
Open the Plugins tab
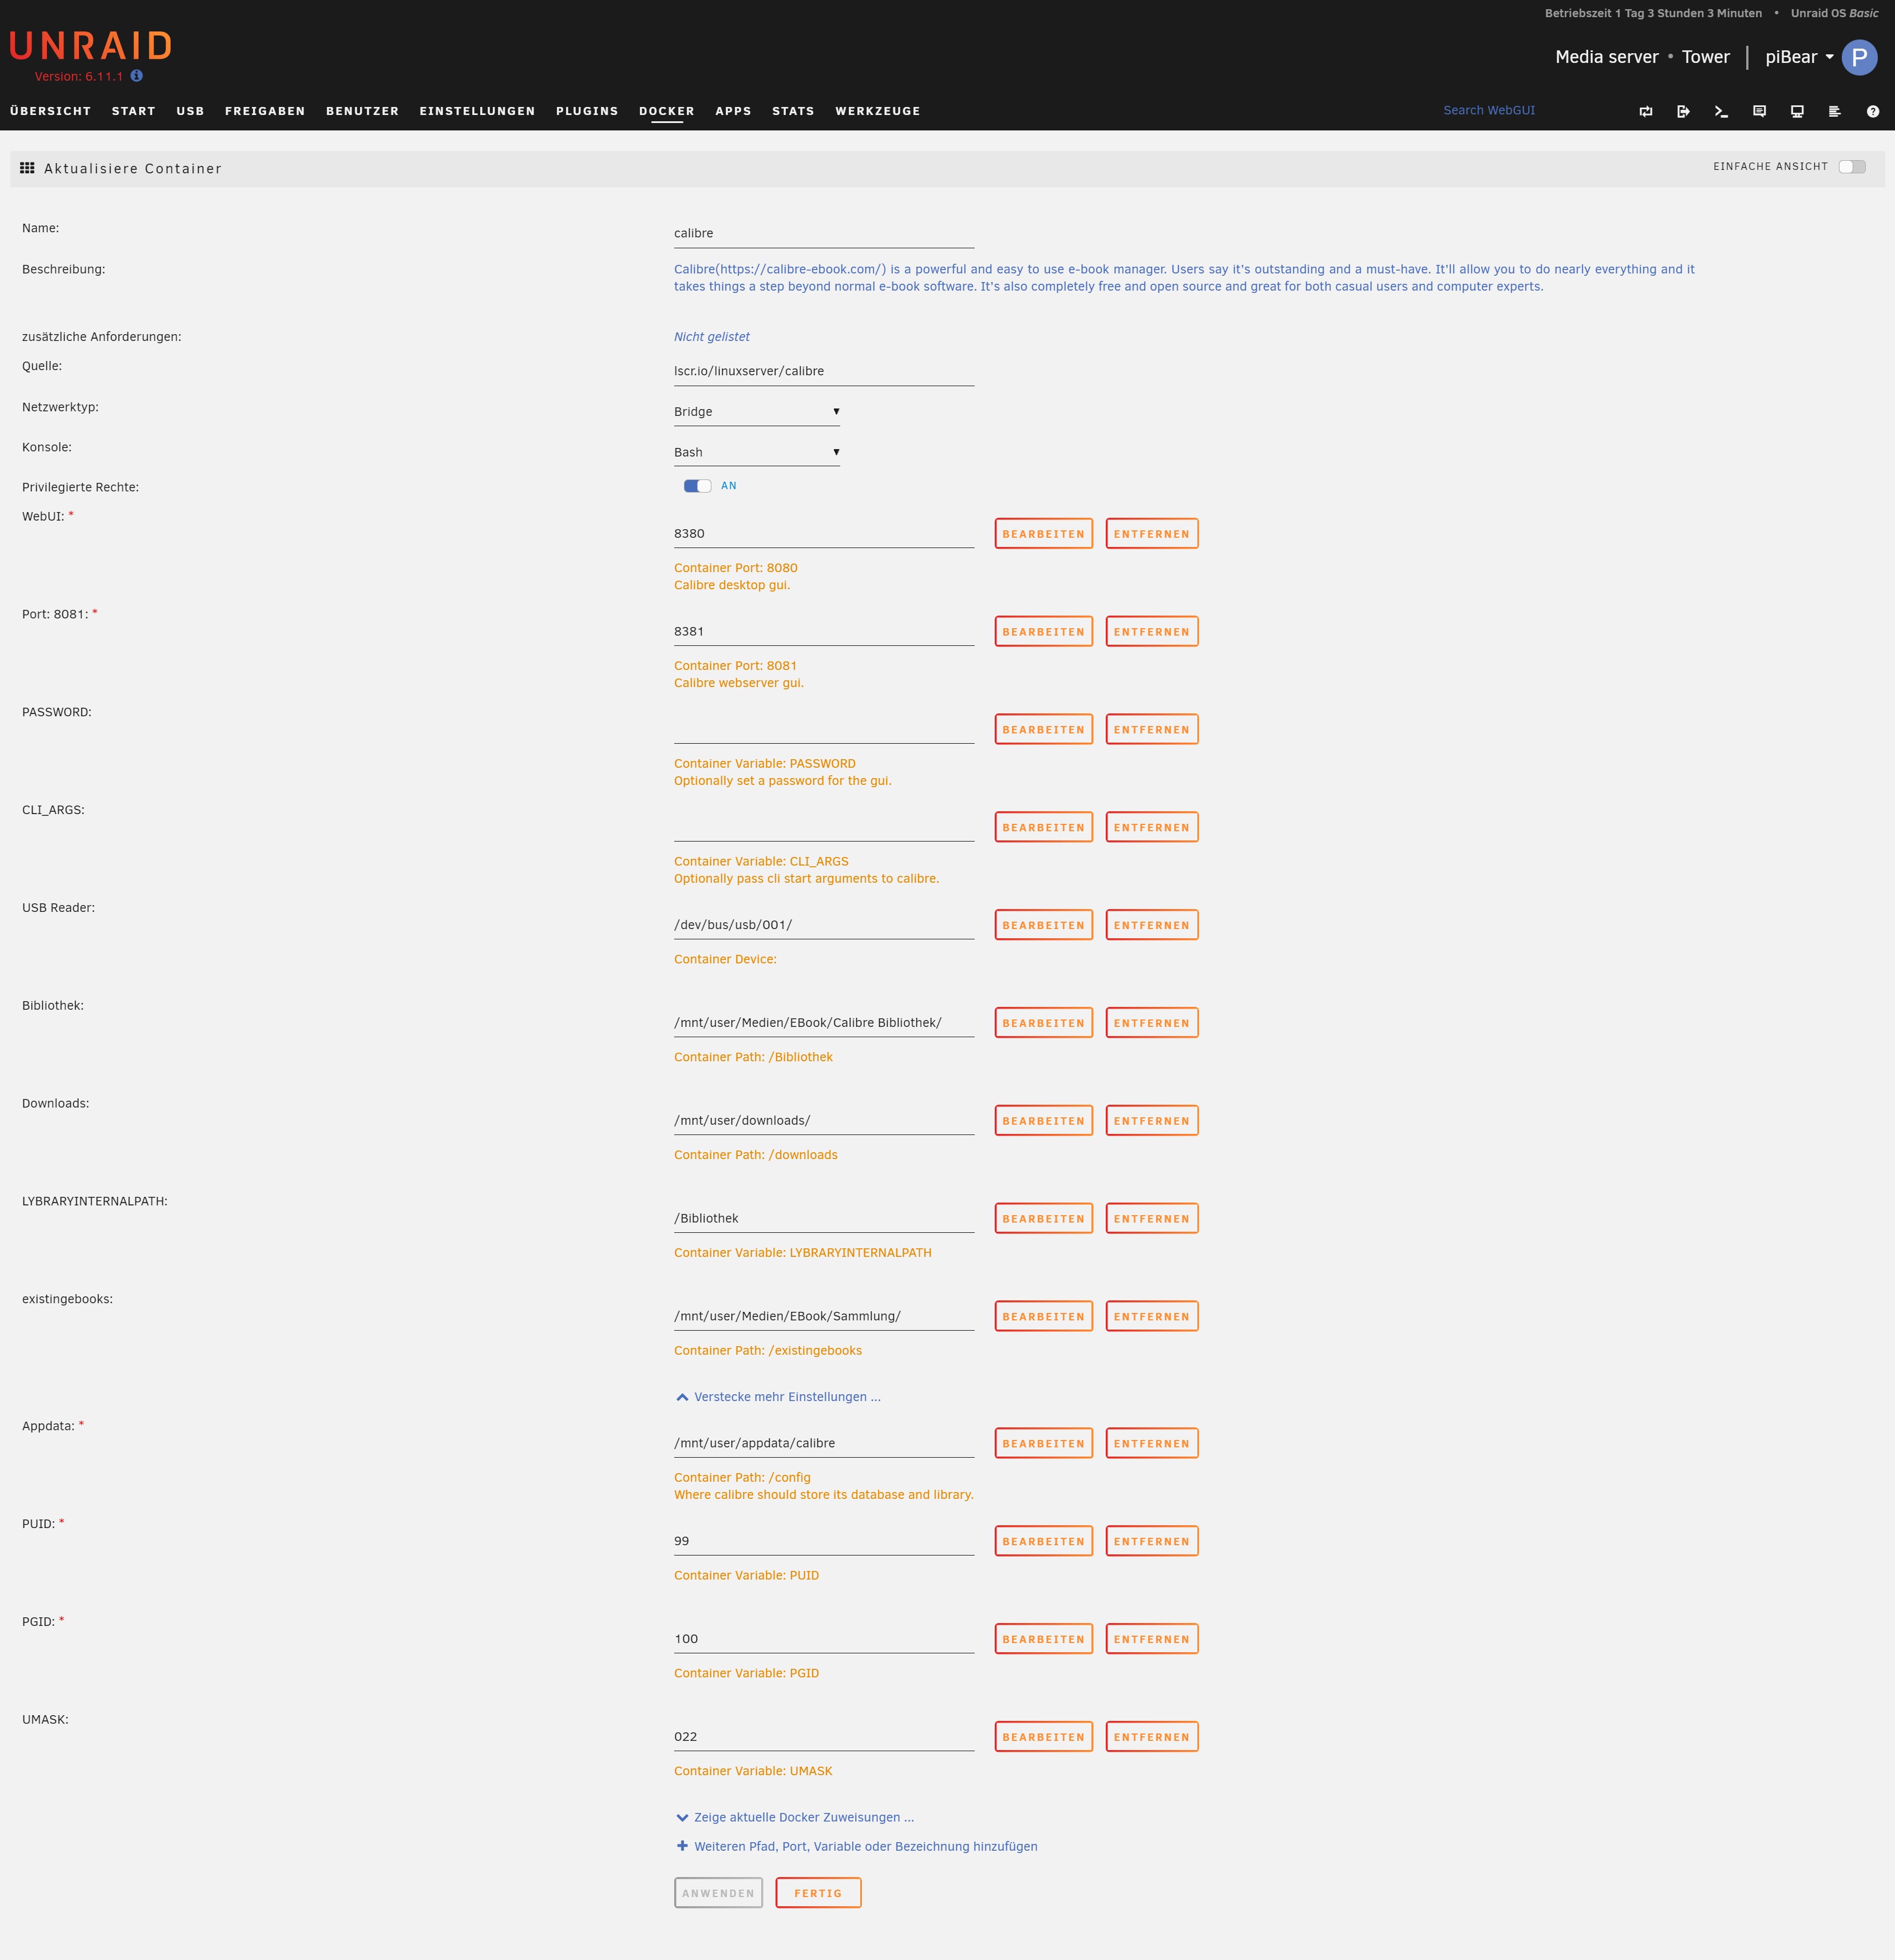click(x=587, y=111)
